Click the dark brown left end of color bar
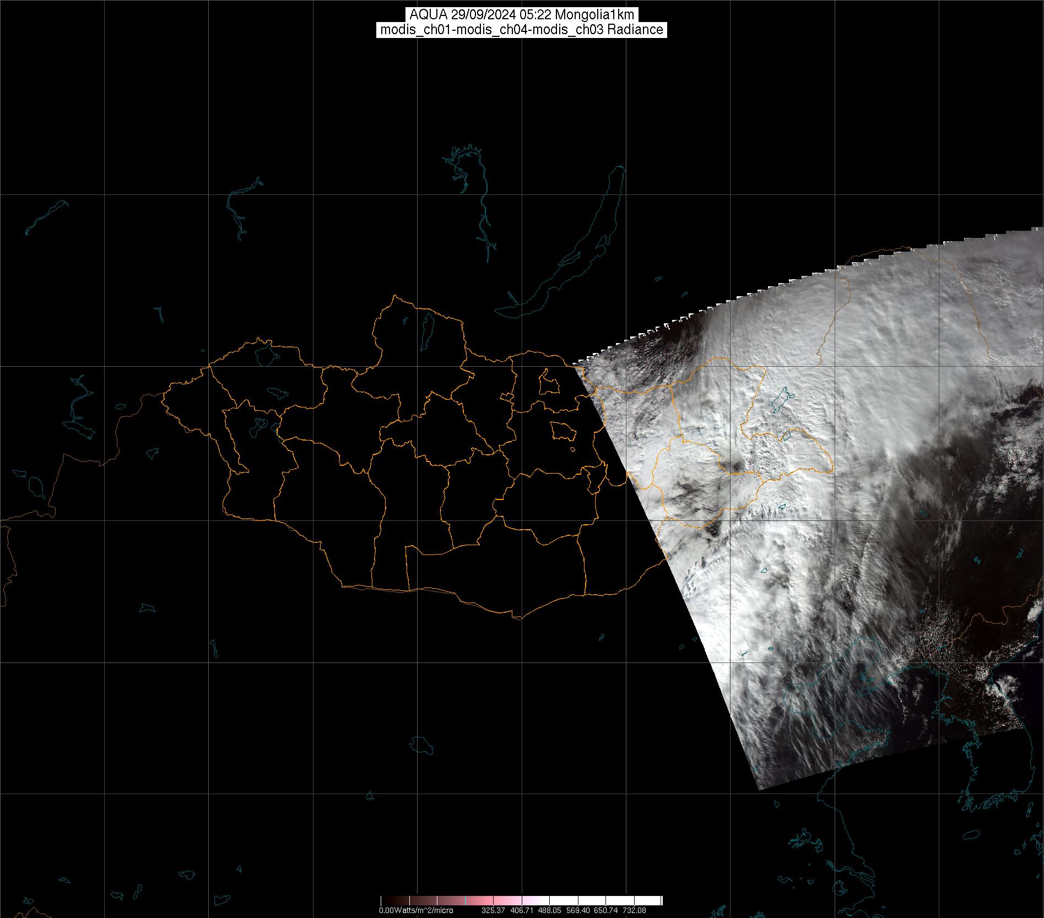 tap(386, 900)
